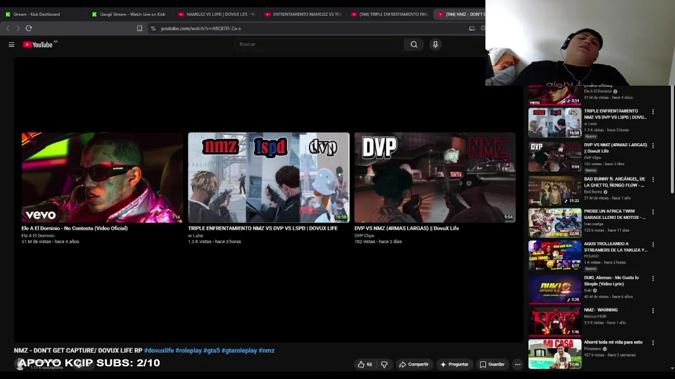
Task: Open DVP VS NMZ endscreen thumbnail
Action: pyautogui.click(x=435, y=177)
